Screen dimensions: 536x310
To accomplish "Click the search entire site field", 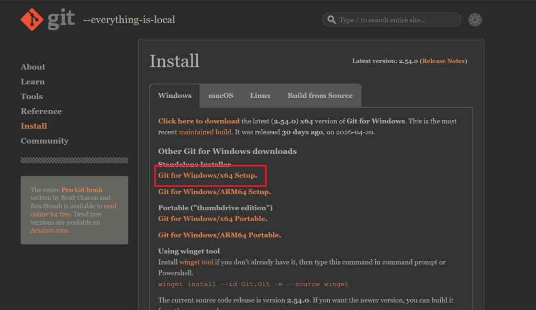I will (x=392, y=20).
